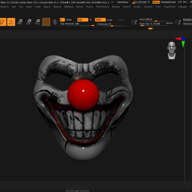Toggle the A button beside Mrgb
Screen dimensions: 192x192
click(x=62, y=20)
